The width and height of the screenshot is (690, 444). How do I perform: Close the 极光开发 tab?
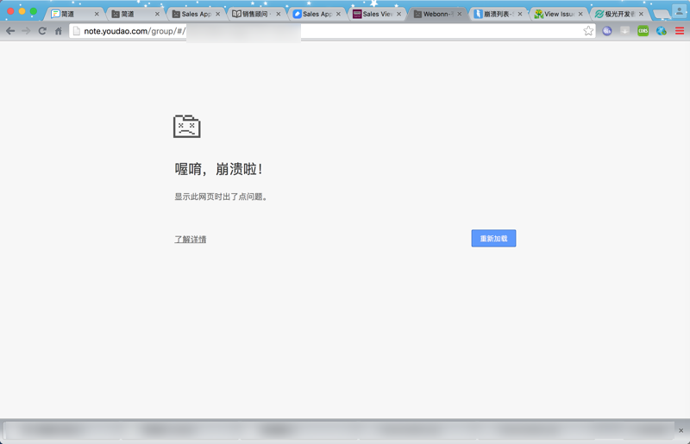pyautogui.click(x=641, y=14)
